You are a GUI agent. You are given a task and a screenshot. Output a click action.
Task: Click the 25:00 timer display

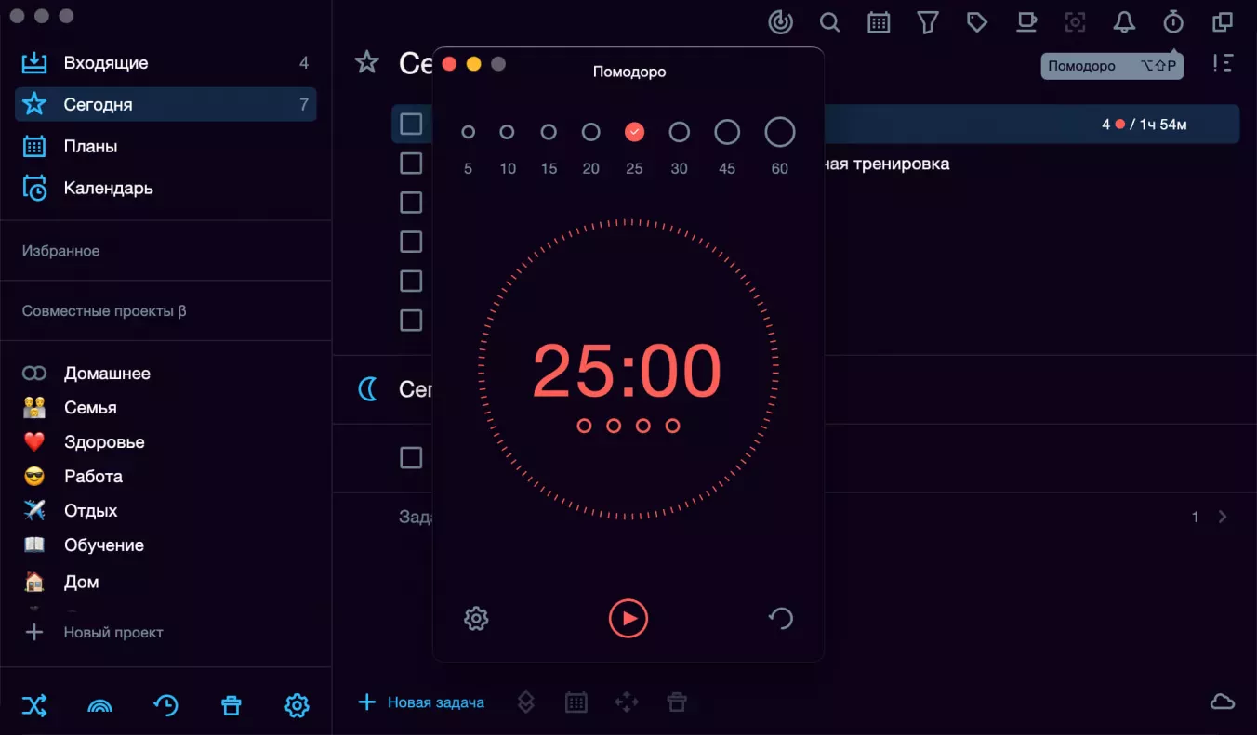[x=627, y=371]
